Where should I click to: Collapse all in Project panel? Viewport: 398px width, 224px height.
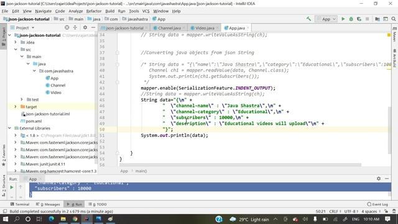tap(75, 27)
